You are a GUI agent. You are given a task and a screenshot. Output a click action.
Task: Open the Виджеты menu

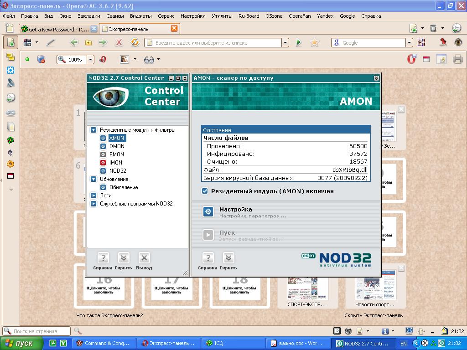[x=141, y=16]
